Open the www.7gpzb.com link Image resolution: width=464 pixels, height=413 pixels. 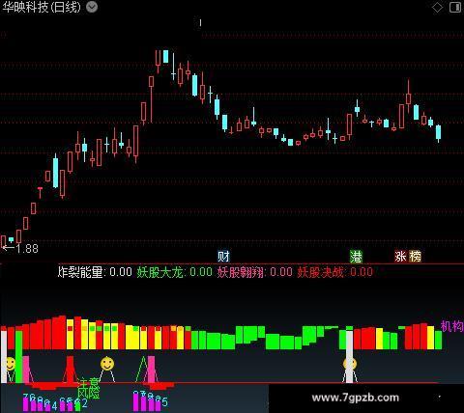click(x=355, y=398)
